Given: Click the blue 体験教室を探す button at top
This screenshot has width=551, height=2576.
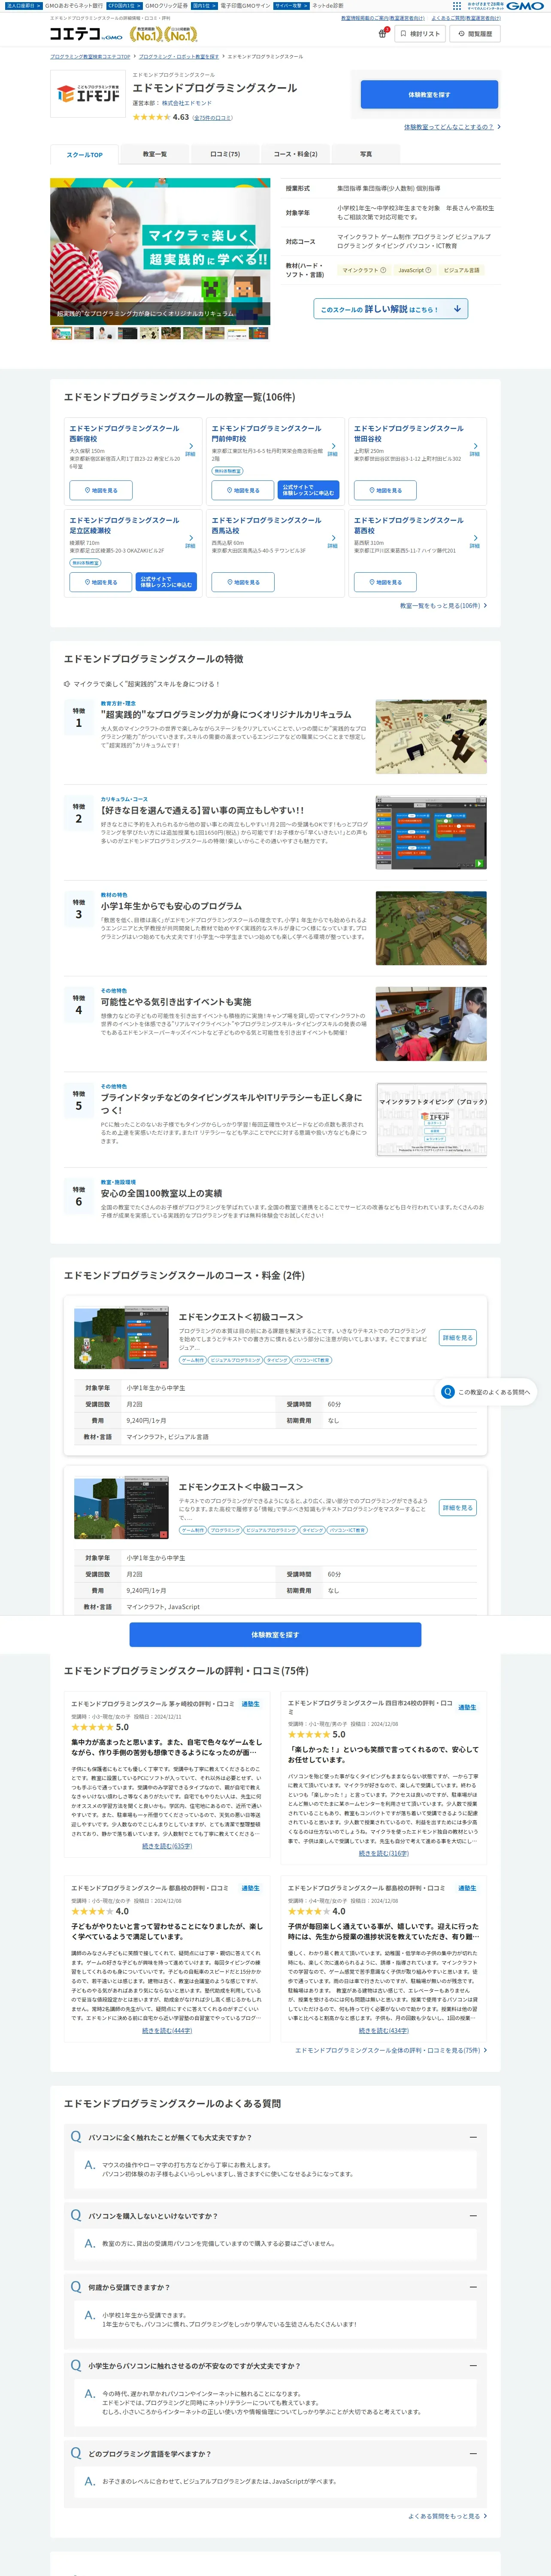Looking at the screenshot, I should tap(429, 95).
